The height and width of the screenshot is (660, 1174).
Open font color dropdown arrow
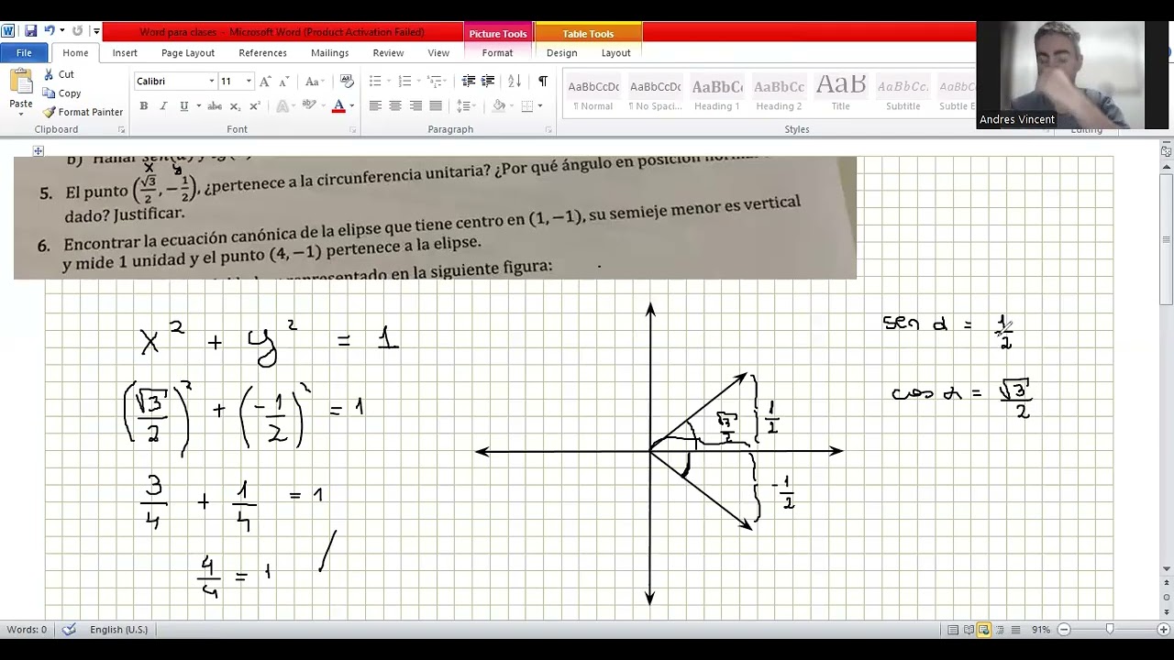351,106
